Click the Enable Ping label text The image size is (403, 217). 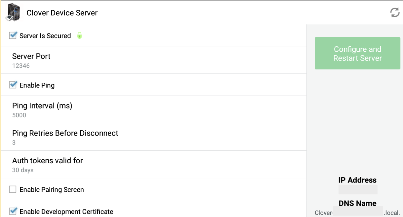37,85
